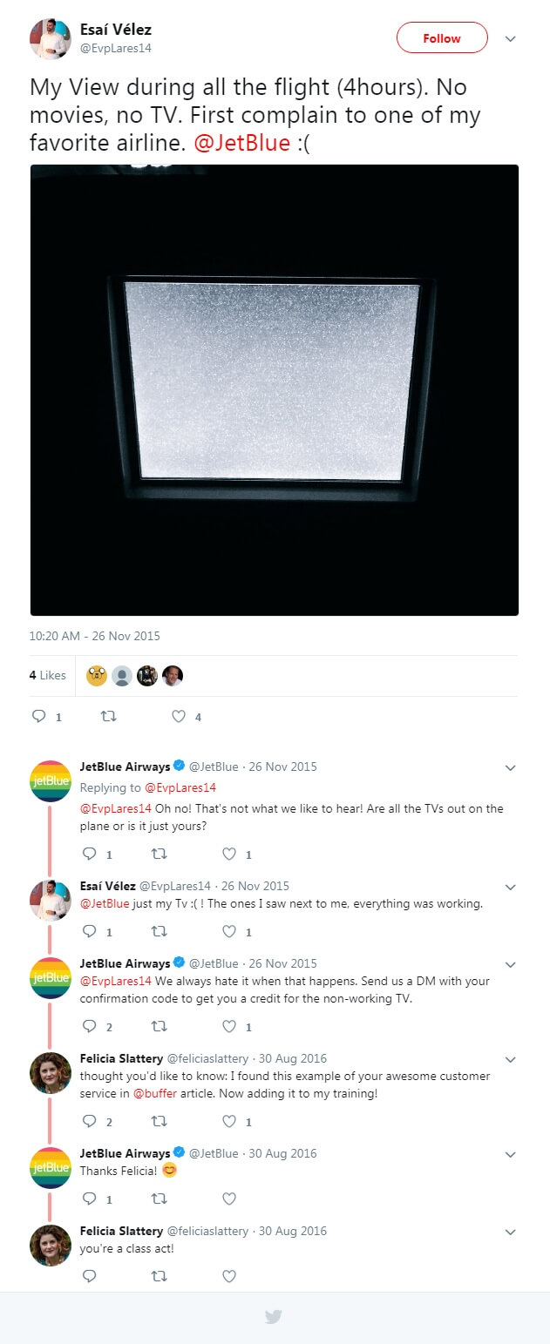The height and width of the screenshot is (1344, 550).
Task: Expand options for JetBlue's first reply
Action: point(510,768)
